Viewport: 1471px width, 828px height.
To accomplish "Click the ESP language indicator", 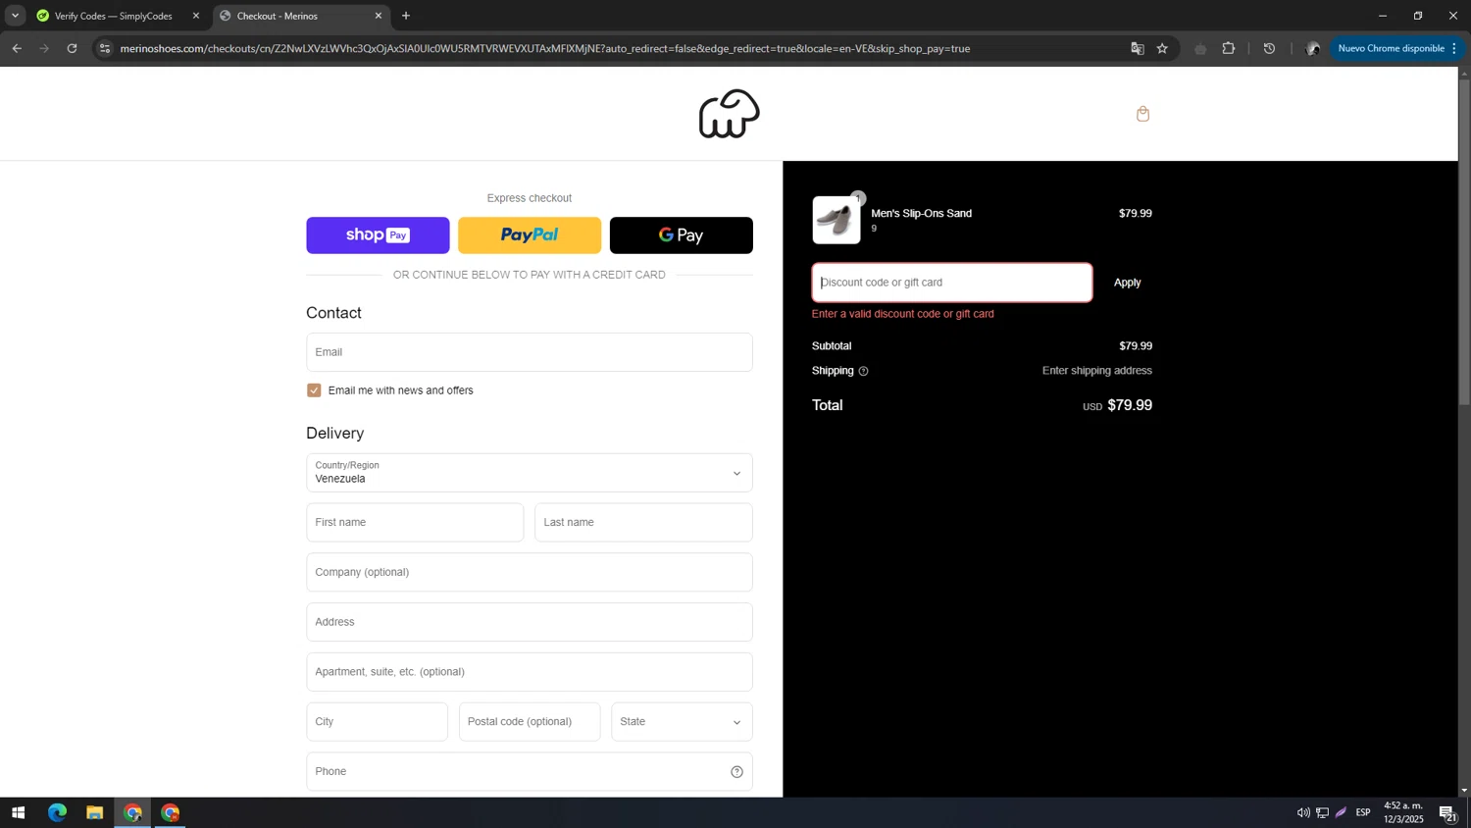I will pyautogui.click(x=1363, y=812).
